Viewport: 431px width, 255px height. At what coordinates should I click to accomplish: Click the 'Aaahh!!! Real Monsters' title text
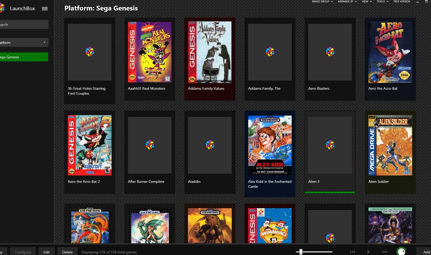click(147, 89)
